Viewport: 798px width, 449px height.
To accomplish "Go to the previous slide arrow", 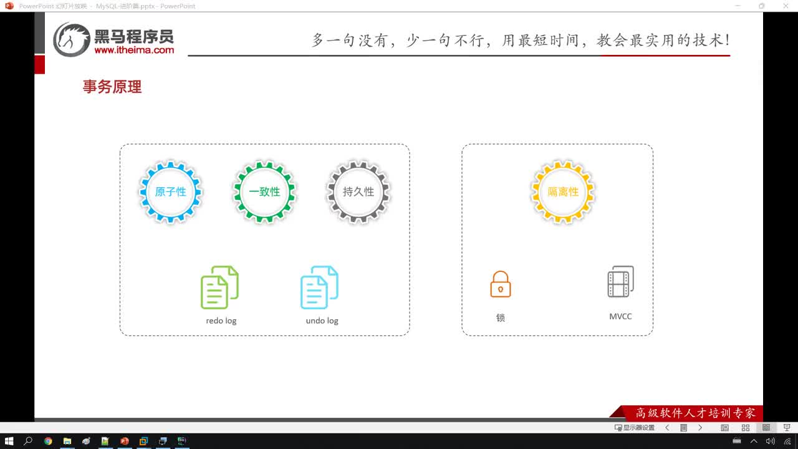I will tap(667, 428).
